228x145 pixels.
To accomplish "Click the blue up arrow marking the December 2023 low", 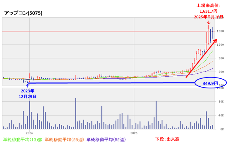I will coord(28,85).
